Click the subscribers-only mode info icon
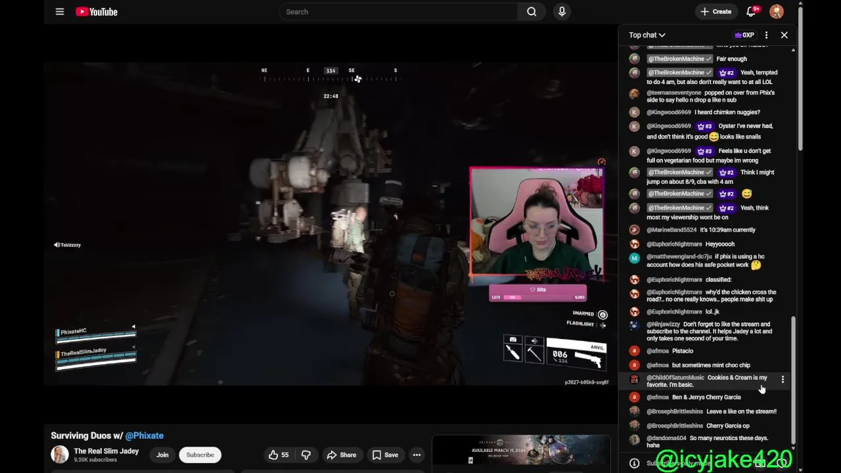Image resolution: width=841 pixels, height=473 pixels. pyautogui.click(x=634, y=463)
